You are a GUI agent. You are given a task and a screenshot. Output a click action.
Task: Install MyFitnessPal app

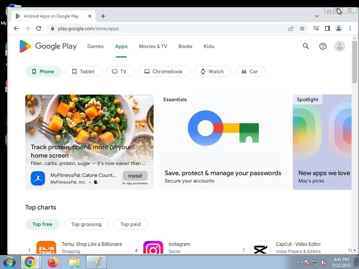(135, 176)
